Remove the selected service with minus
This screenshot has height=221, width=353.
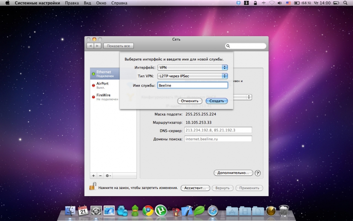tap(100, 175)
